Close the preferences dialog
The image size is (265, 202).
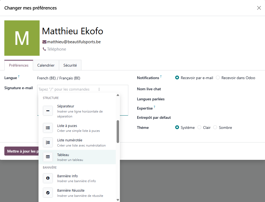pyautogui.click(x=259, y=8)
